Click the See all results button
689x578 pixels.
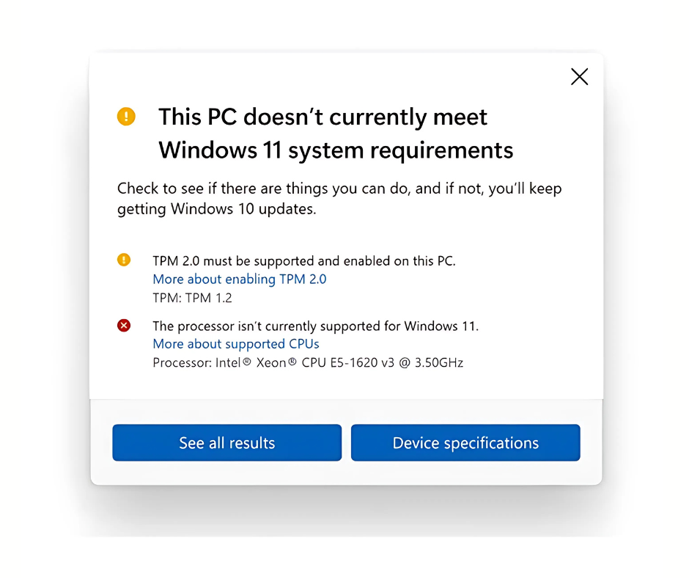226,442
